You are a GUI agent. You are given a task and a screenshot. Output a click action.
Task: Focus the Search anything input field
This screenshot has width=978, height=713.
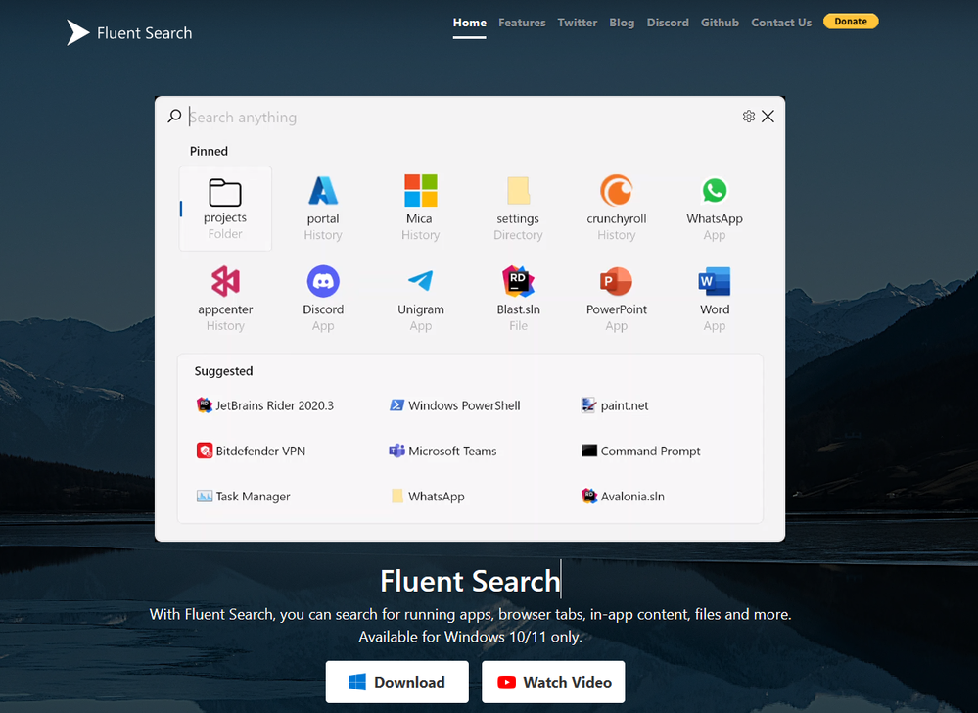click(x=461, y=118)
